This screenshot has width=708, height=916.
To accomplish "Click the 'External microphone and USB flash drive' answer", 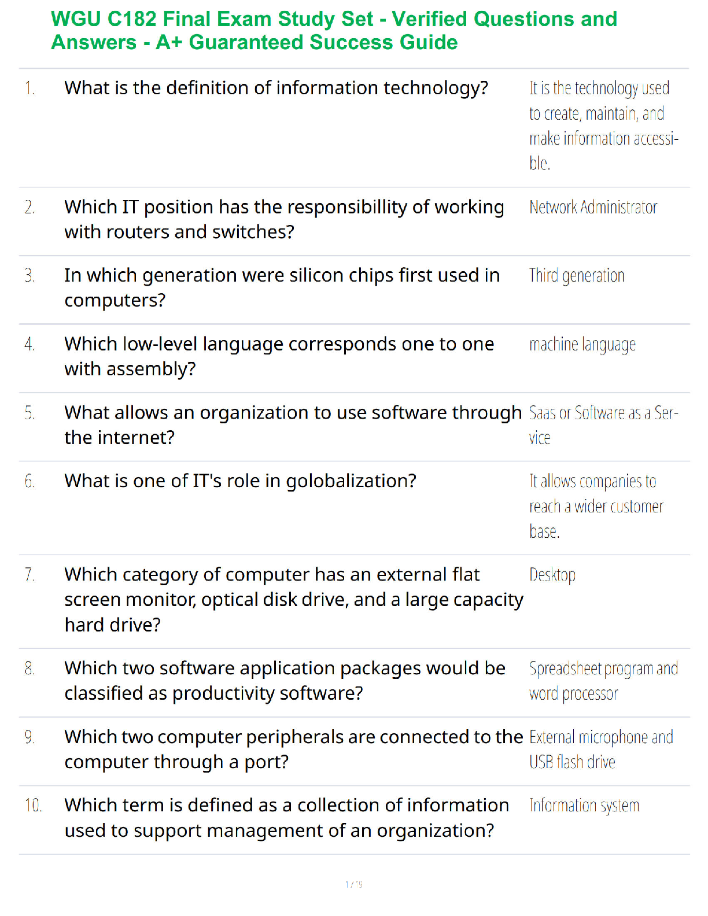I will [601, 749].
